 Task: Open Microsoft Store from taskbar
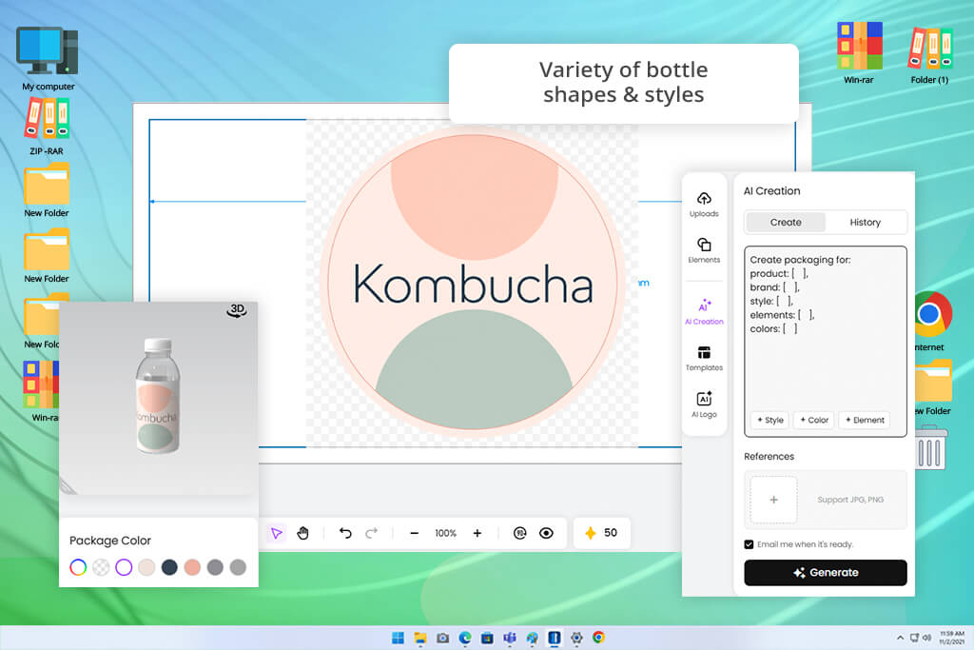[488, 638]
